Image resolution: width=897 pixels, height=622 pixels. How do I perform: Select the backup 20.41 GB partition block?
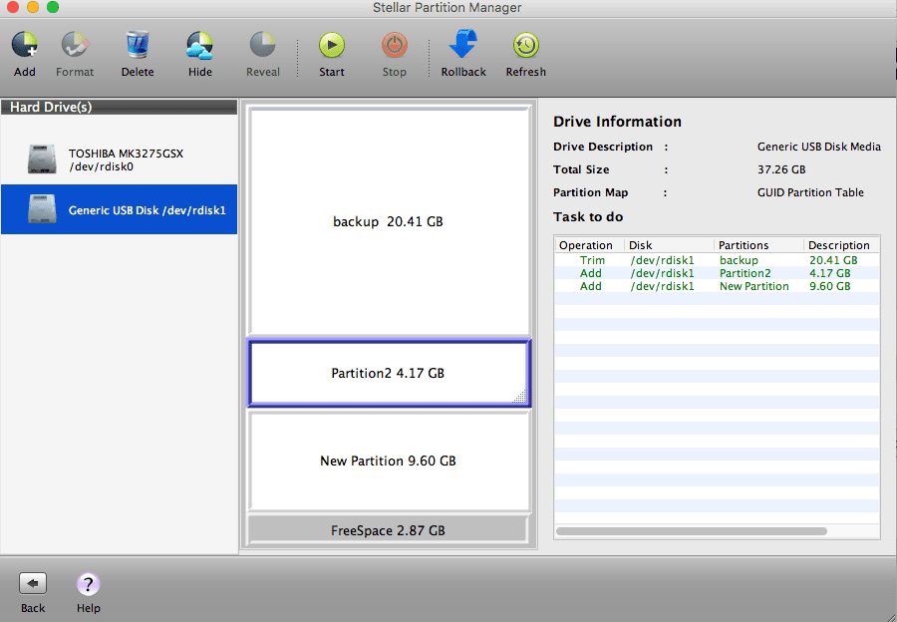pyautogui.click(x=389, y=221)
